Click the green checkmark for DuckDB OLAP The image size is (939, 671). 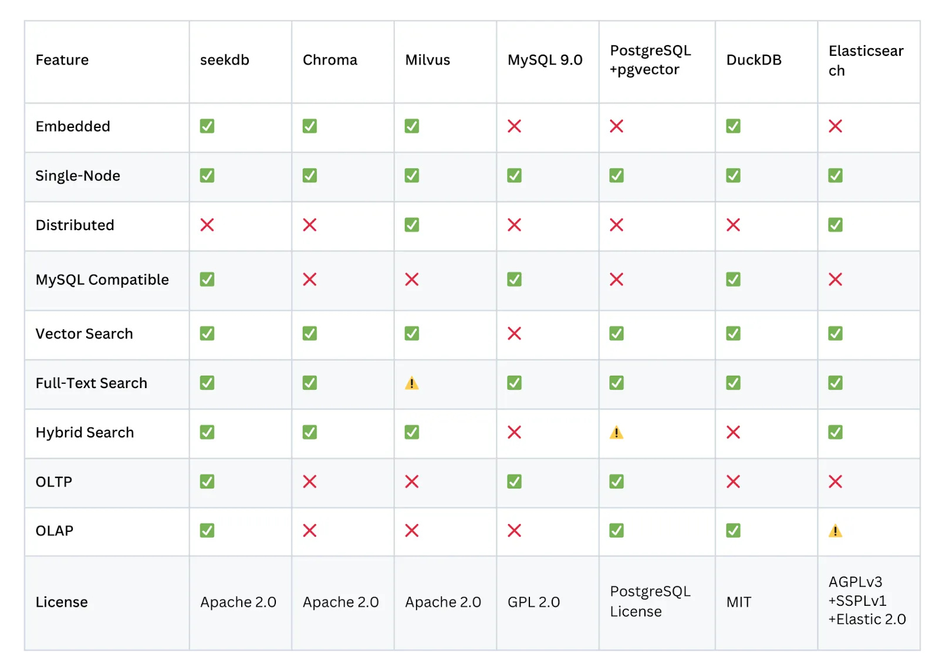pyautogui.click(x=733, y=531)
